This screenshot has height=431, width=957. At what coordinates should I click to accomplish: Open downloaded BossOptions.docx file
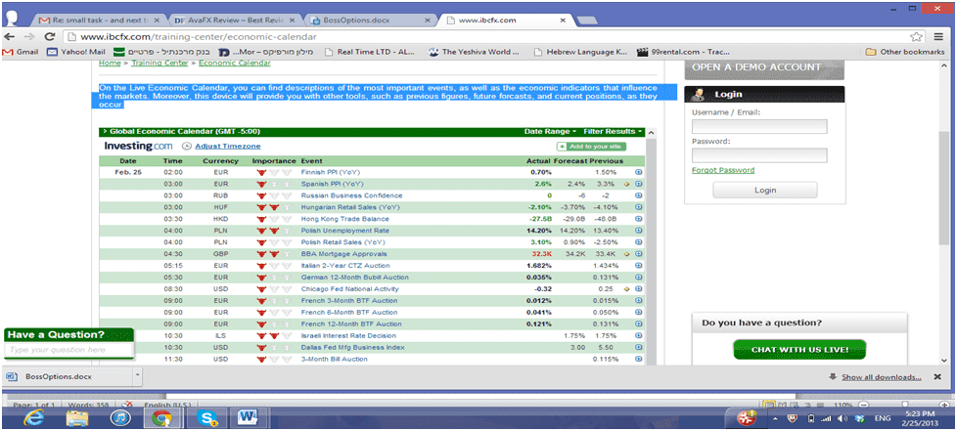pyautogui.click(x=66, y=376)
